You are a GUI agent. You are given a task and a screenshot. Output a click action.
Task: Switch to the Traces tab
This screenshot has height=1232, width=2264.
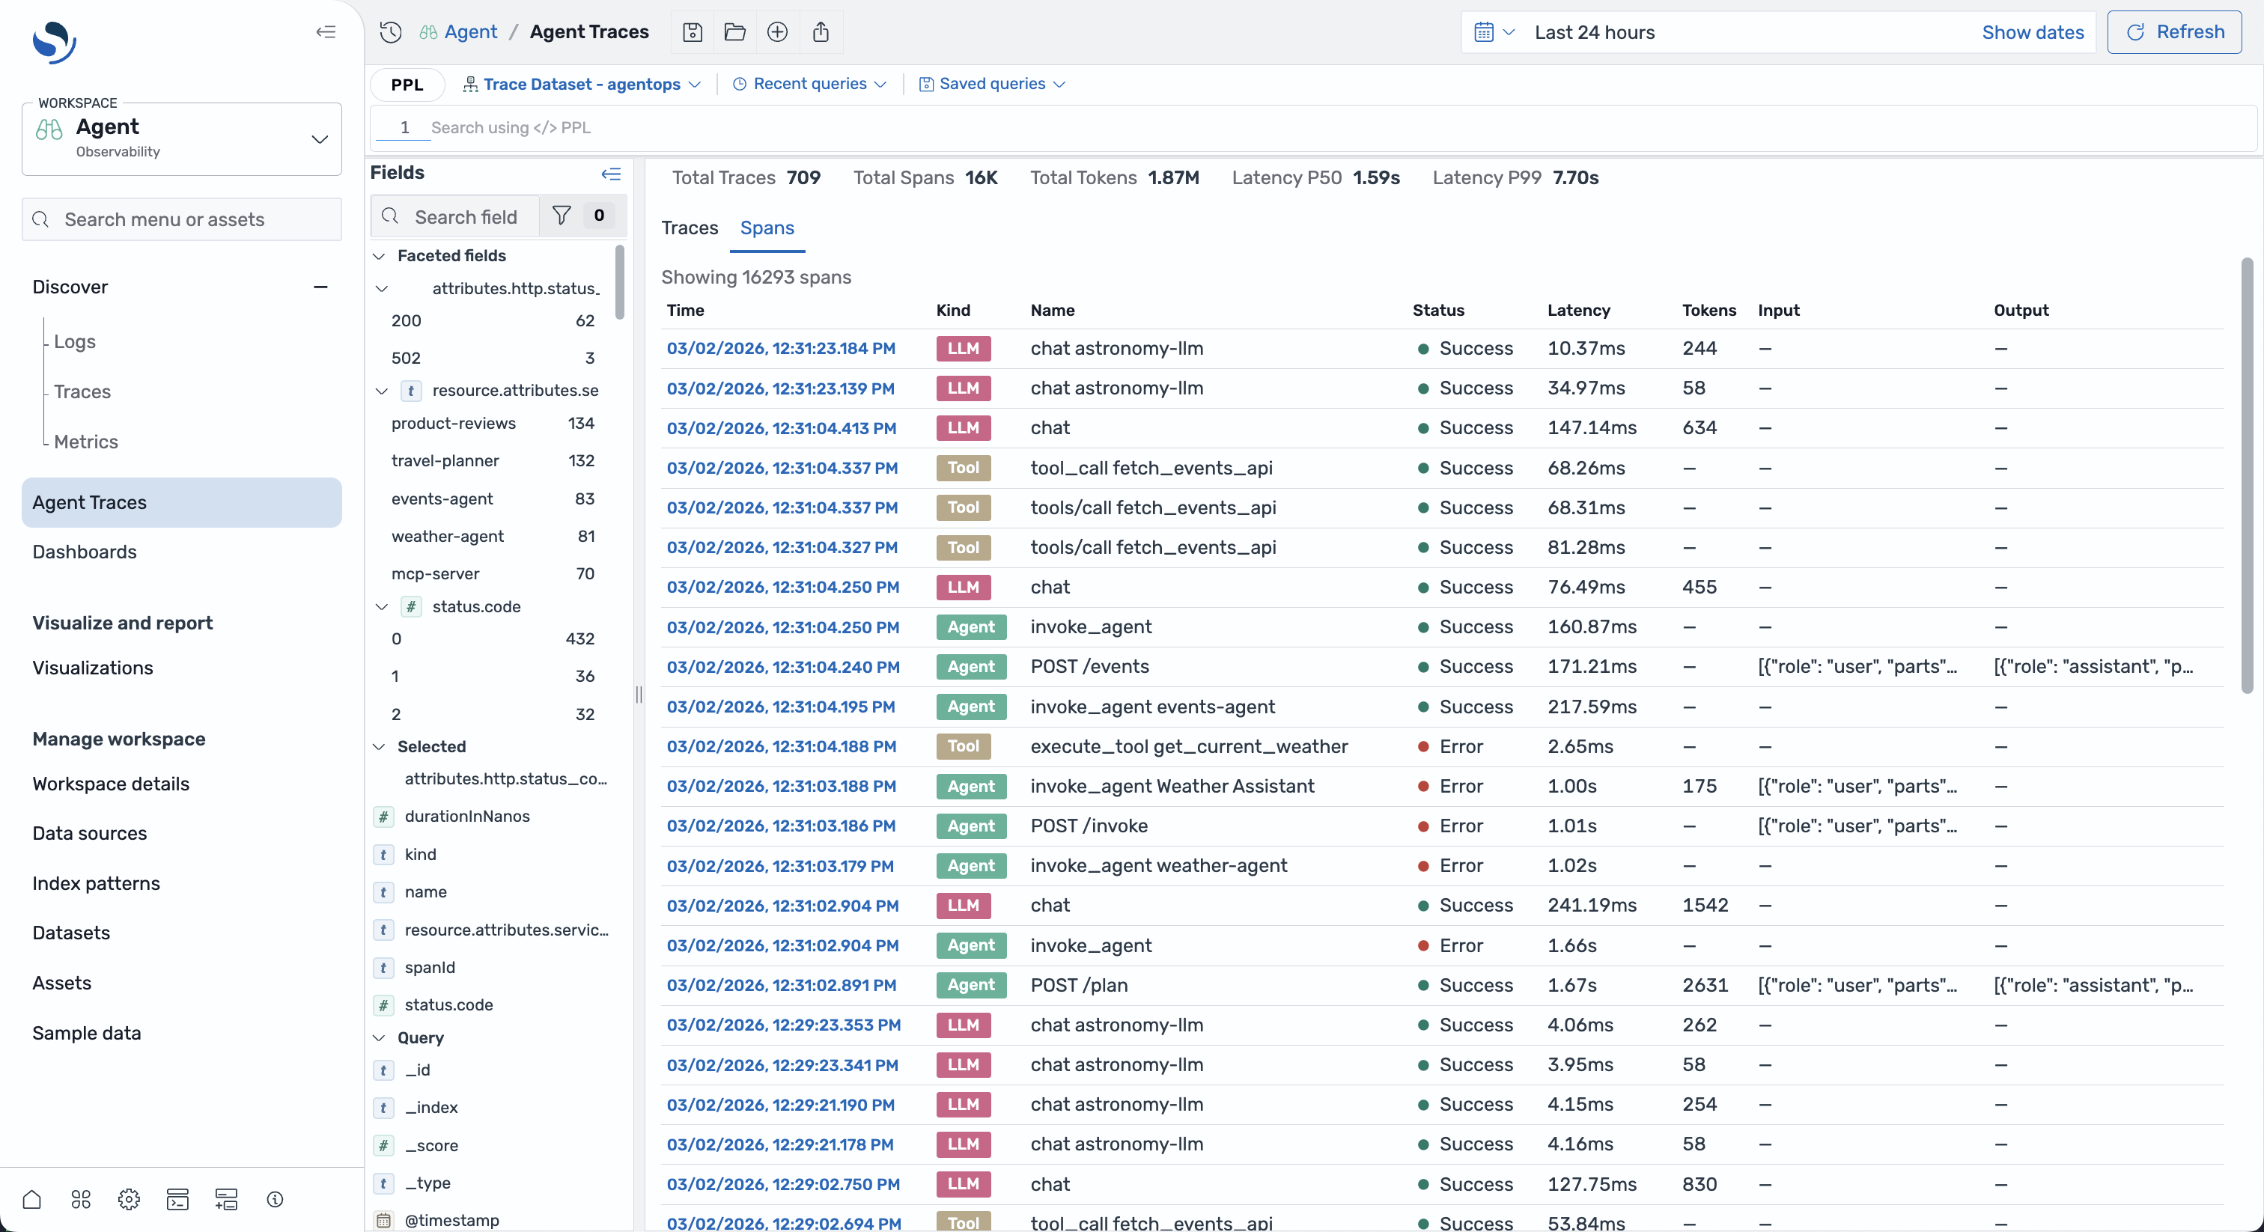[x=689, y=228]
